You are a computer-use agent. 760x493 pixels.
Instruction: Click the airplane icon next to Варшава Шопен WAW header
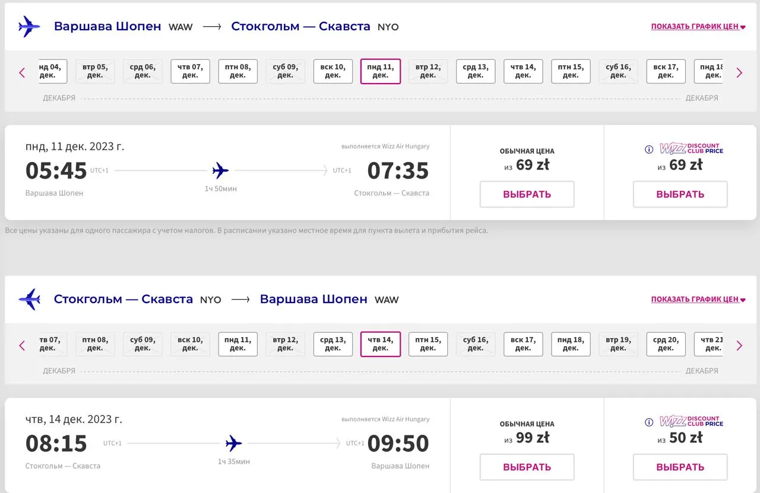[29, 27]
